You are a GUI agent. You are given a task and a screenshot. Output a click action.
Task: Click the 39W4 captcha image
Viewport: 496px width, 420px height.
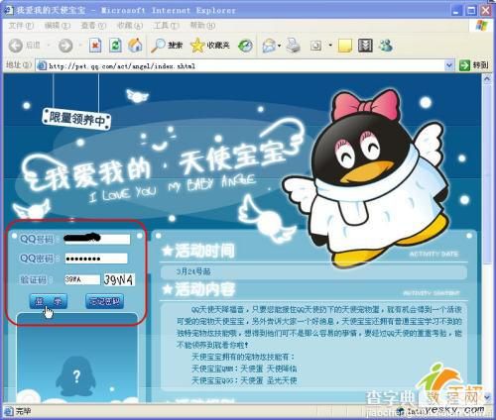coord(119,280)
